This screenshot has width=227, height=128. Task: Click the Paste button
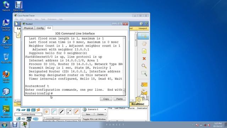tap(120, 99)
